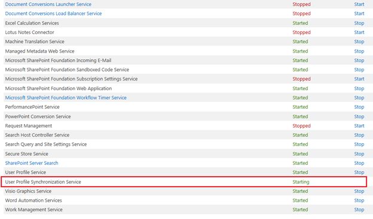Open Document Conversions Launcher Service link
This screenshot has height=219, width=373.
pyautogui.click(x=48, y=4)
